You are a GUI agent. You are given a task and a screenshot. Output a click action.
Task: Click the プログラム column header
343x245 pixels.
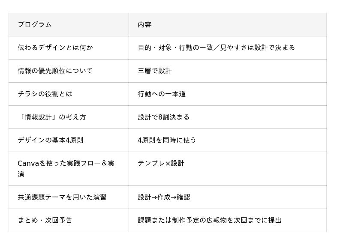35,25
